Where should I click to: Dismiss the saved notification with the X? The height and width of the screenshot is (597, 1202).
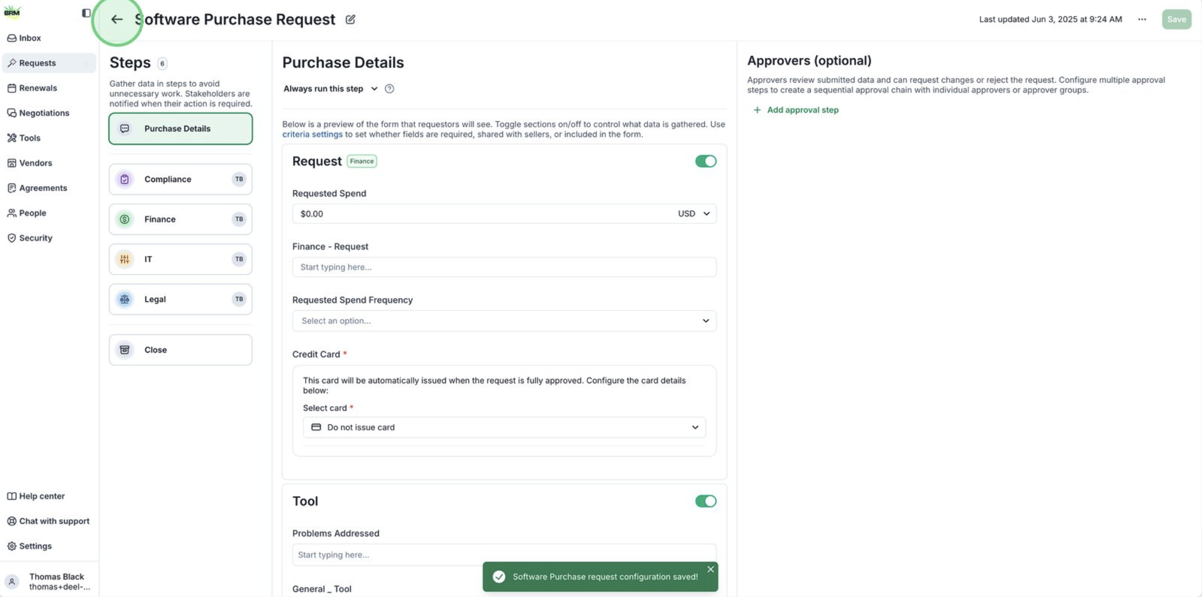[x=710, y=569]
